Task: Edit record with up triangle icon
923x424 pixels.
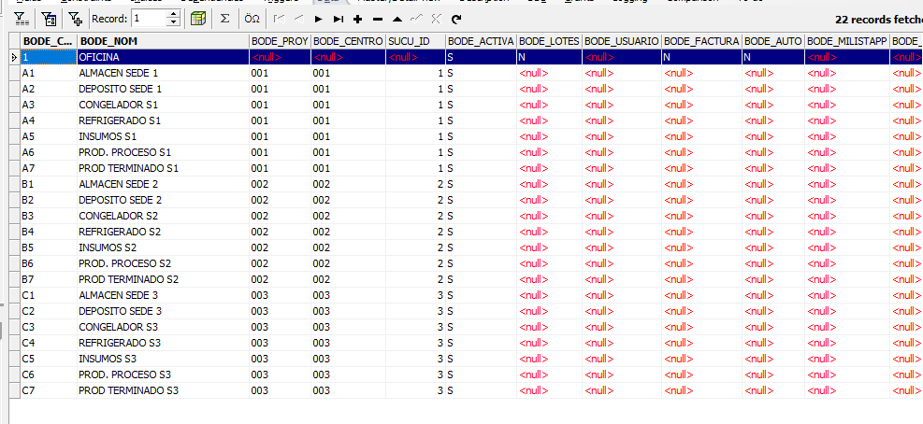Action: (x=397, y=19)
